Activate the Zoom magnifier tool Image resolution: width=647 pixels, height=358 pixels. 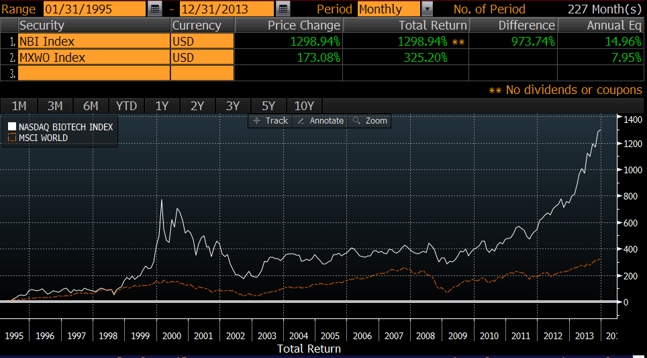pos(370,121)
